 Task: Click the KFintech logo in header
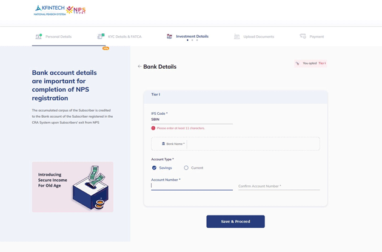coord(49,10)
